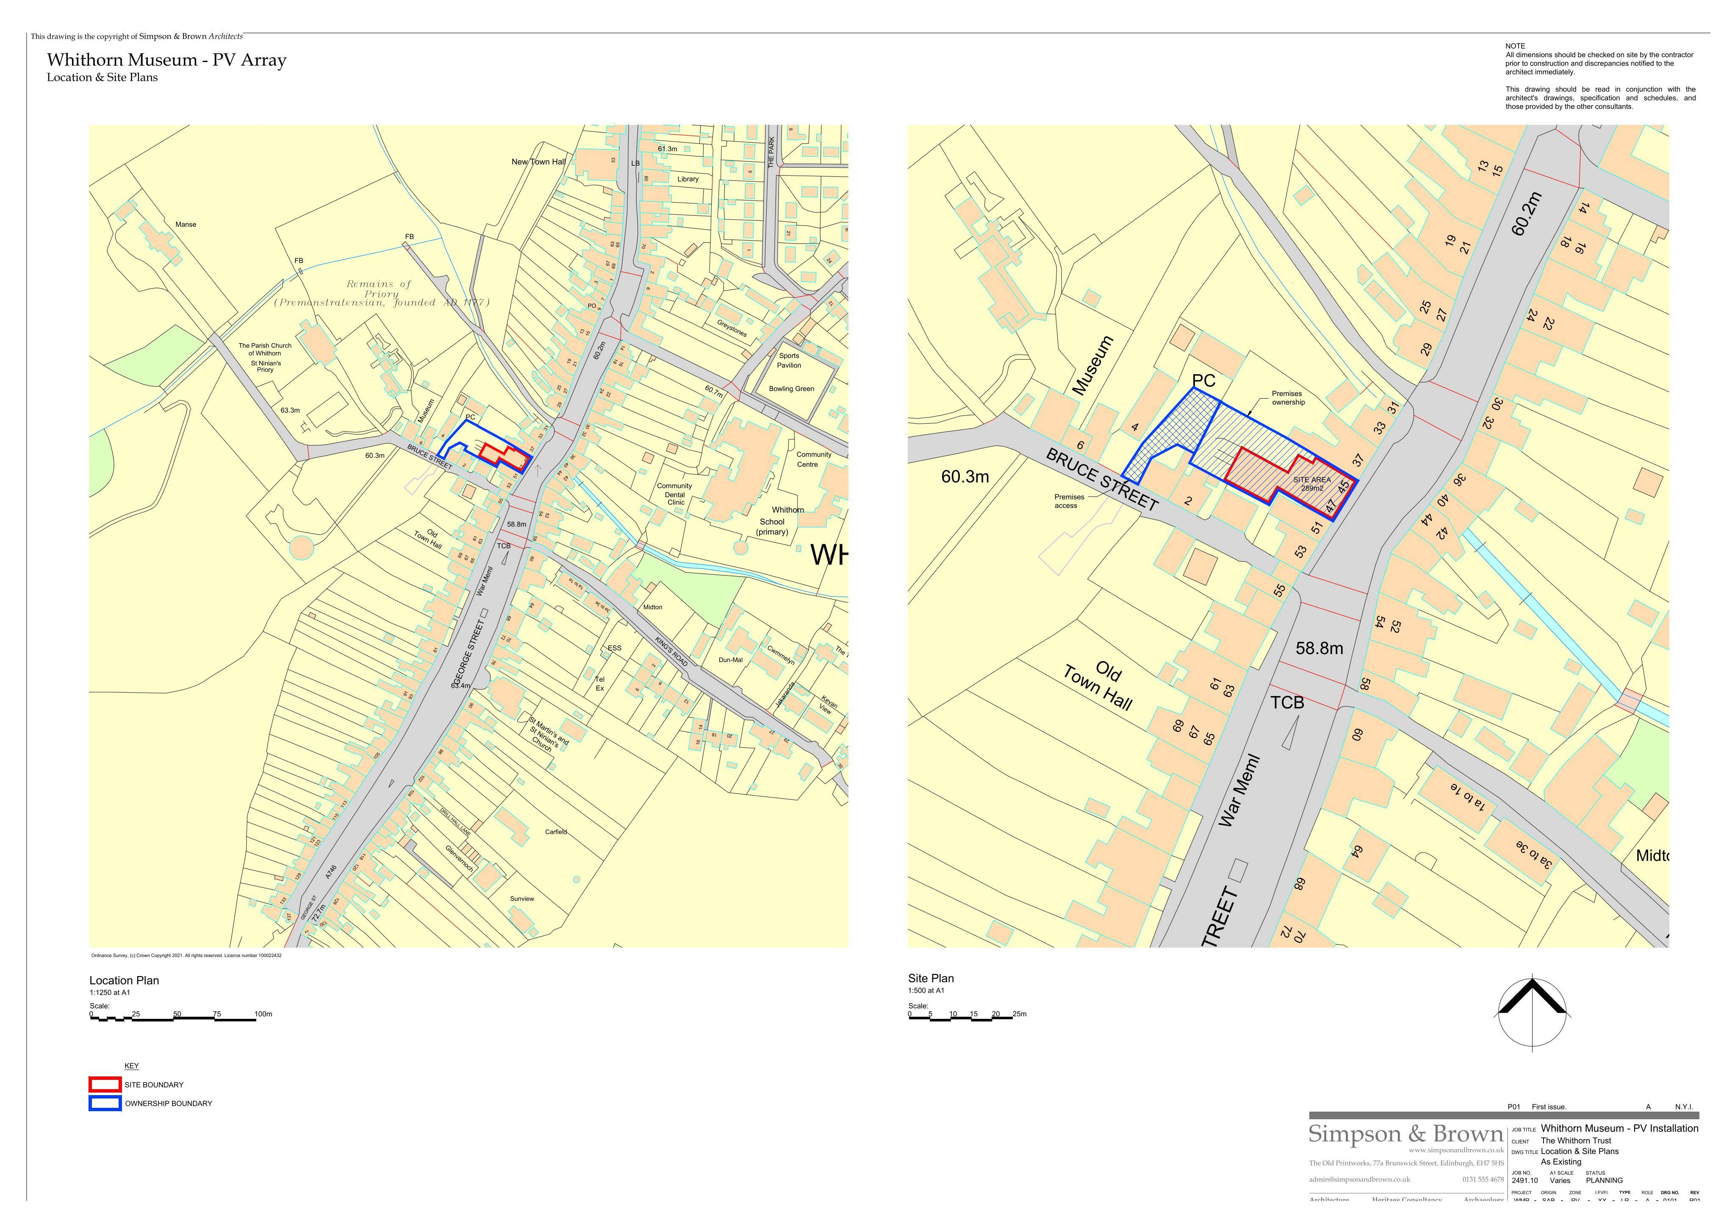Click the job number '2491.10'

coord(1524,1181)
